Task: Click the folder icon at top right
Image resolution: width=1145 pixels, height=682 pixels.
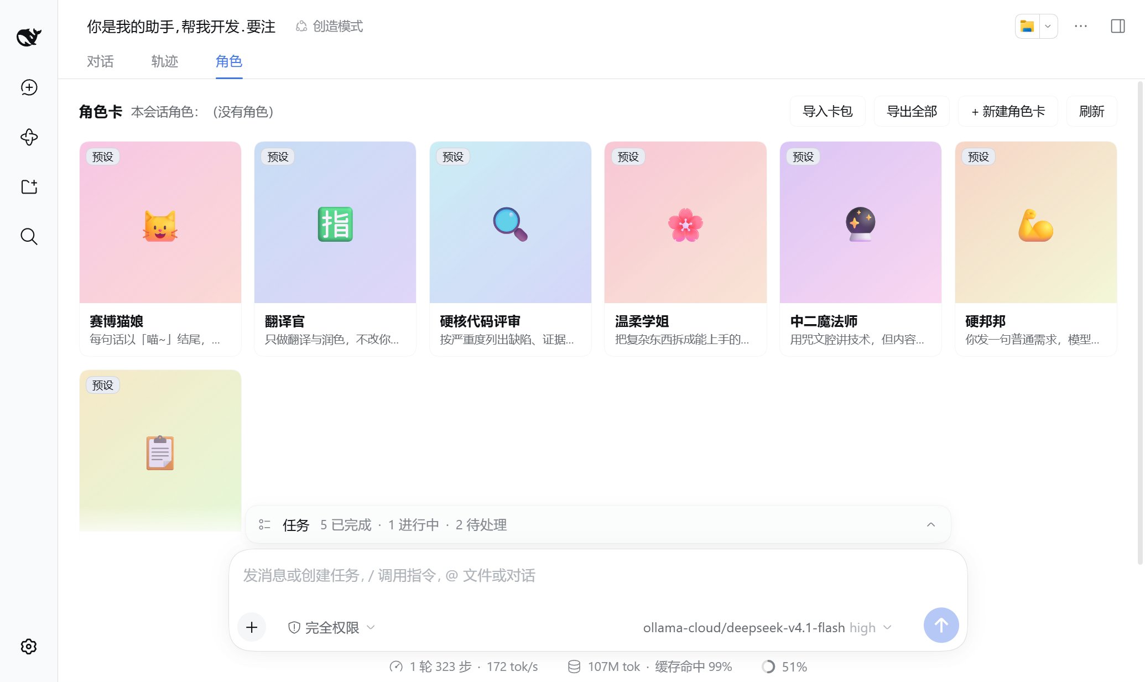Action: click(1027, 26)
